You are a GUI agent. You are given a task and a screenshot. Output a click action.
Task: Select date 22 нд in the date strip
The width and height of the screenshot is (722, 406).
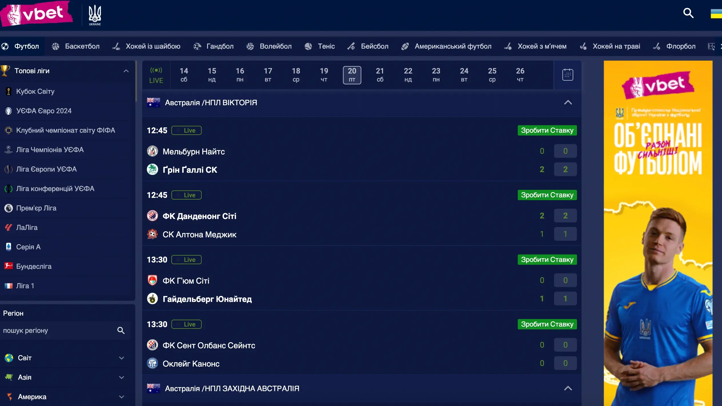[408, 75]
